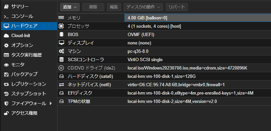271x131 pixels.
Task: Click the drive icon for ハードディスク (sata0)
Action: coord(61,77)
